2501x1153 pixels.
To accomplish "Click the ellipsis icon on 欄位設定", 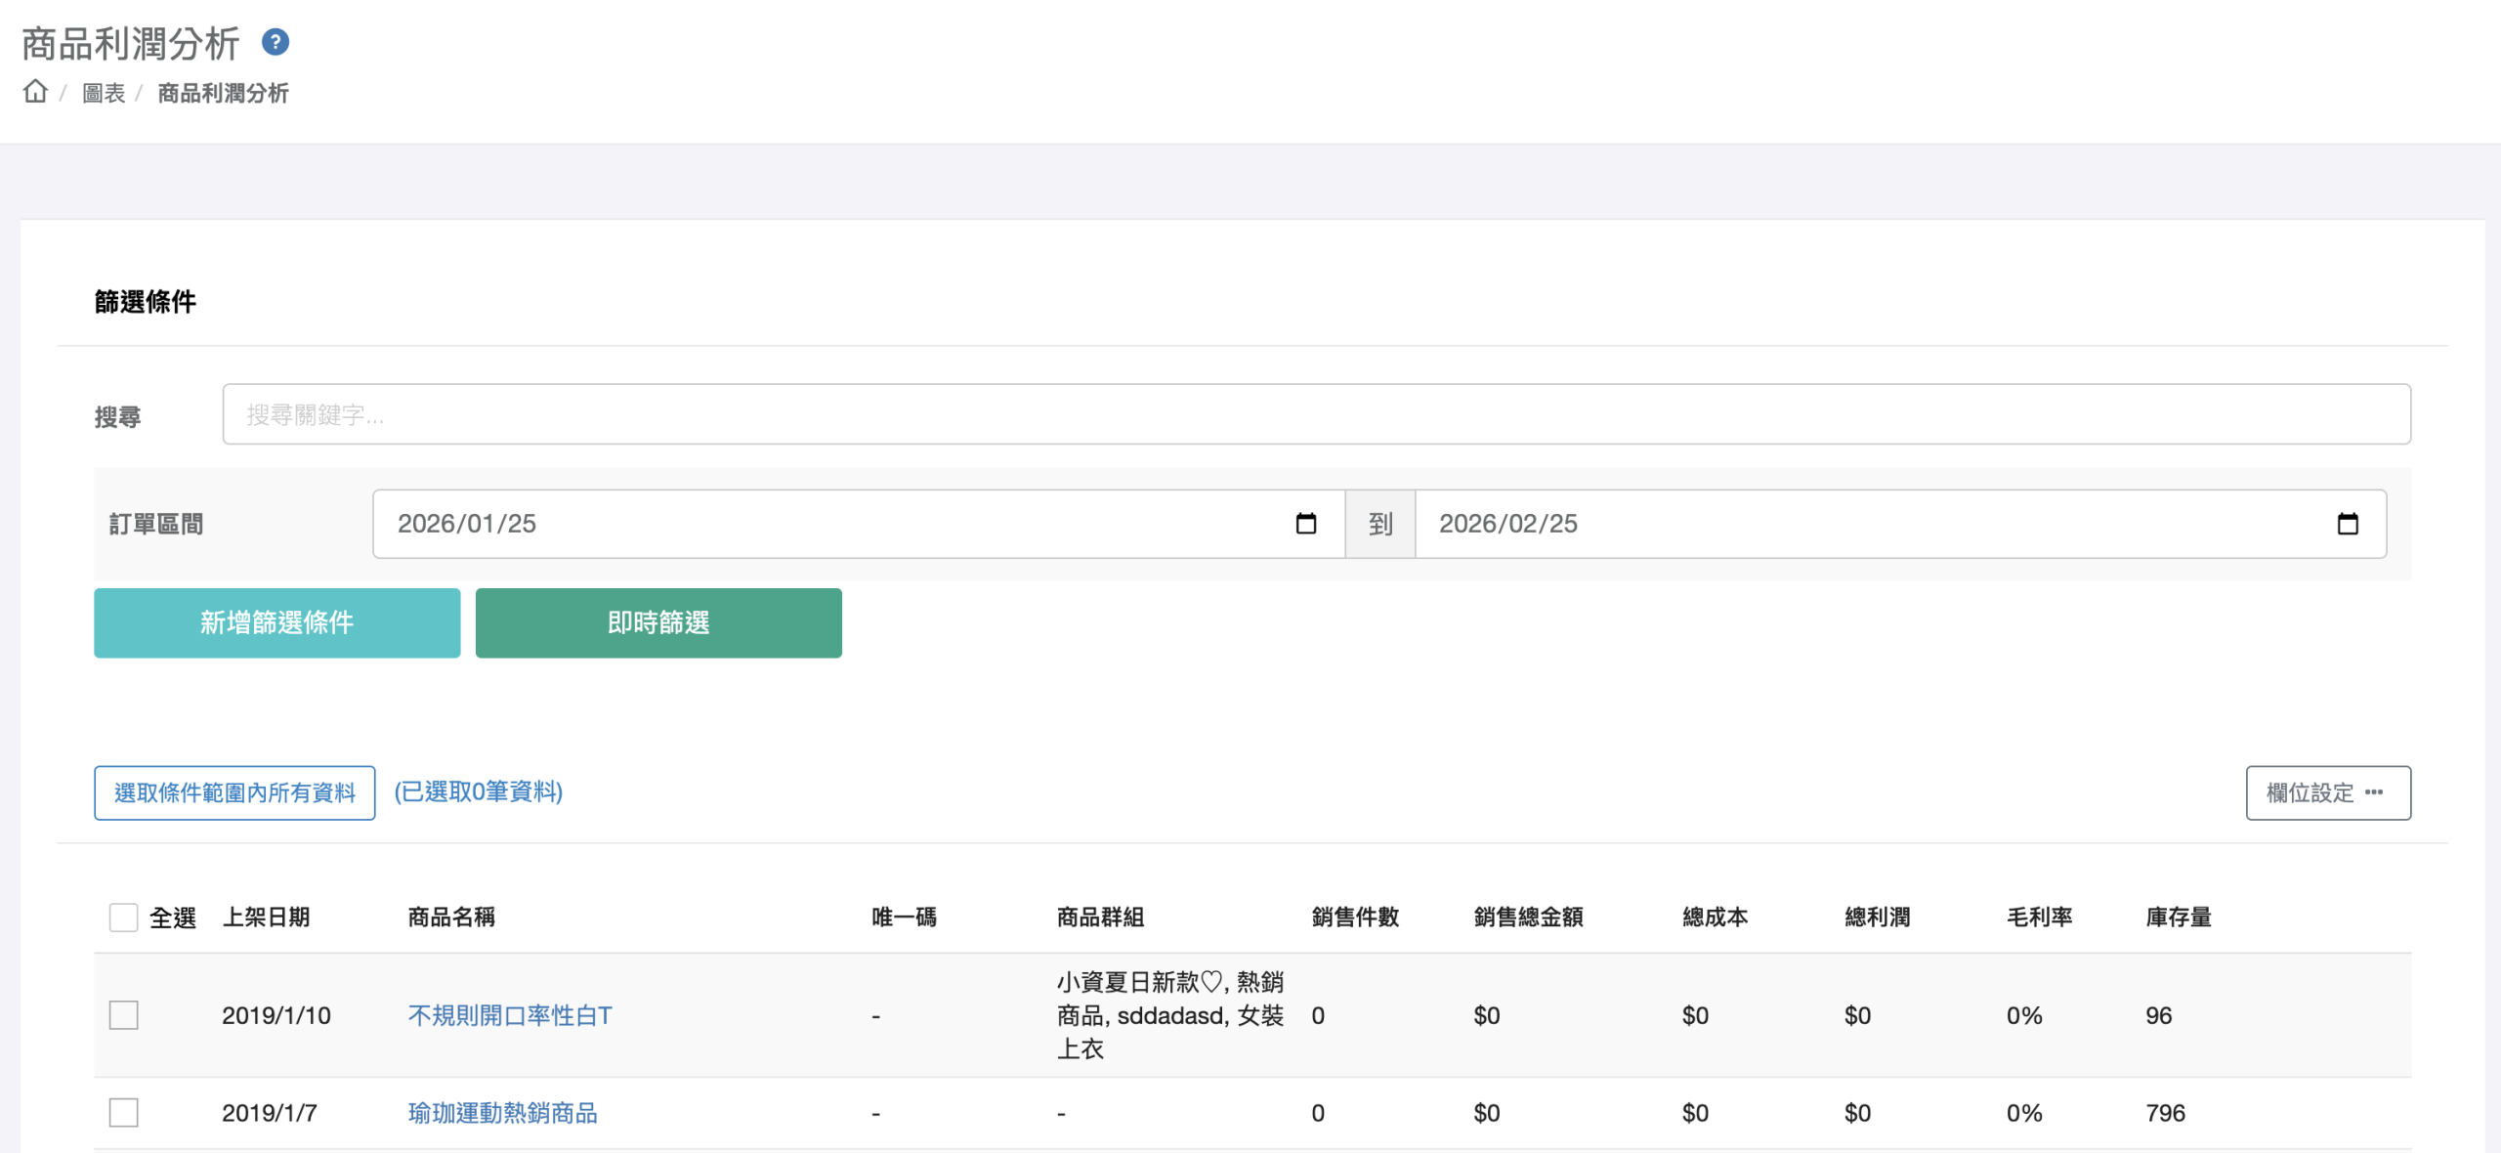I will click(2374, 792).
